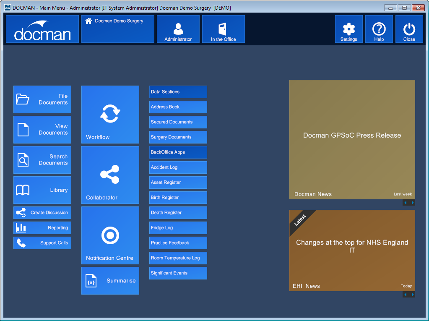429x321 pixels.
Task: Open the Fridge Log
Action: pyautogui.click(x=178, y=228)
